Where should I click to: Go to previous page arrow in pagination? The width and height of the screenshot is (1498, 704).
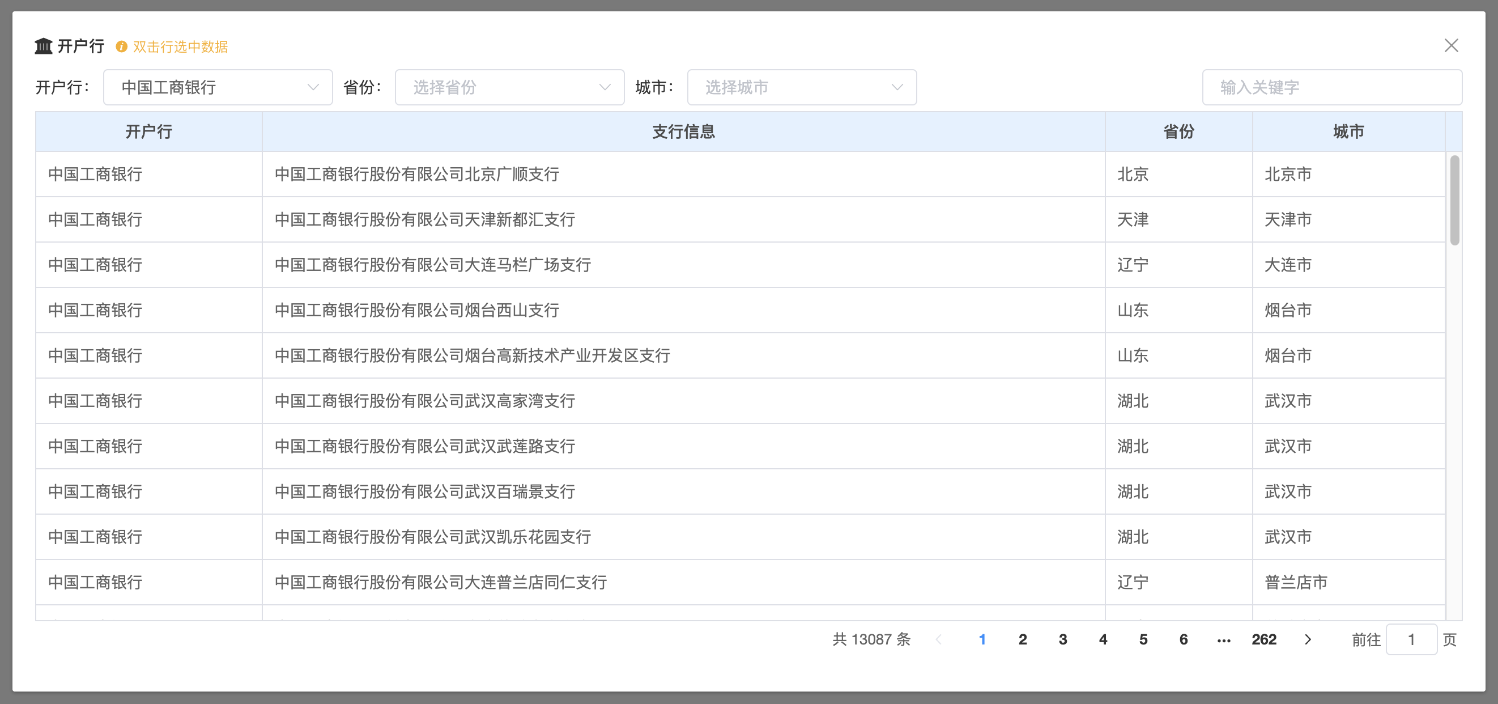click(939, 639)
